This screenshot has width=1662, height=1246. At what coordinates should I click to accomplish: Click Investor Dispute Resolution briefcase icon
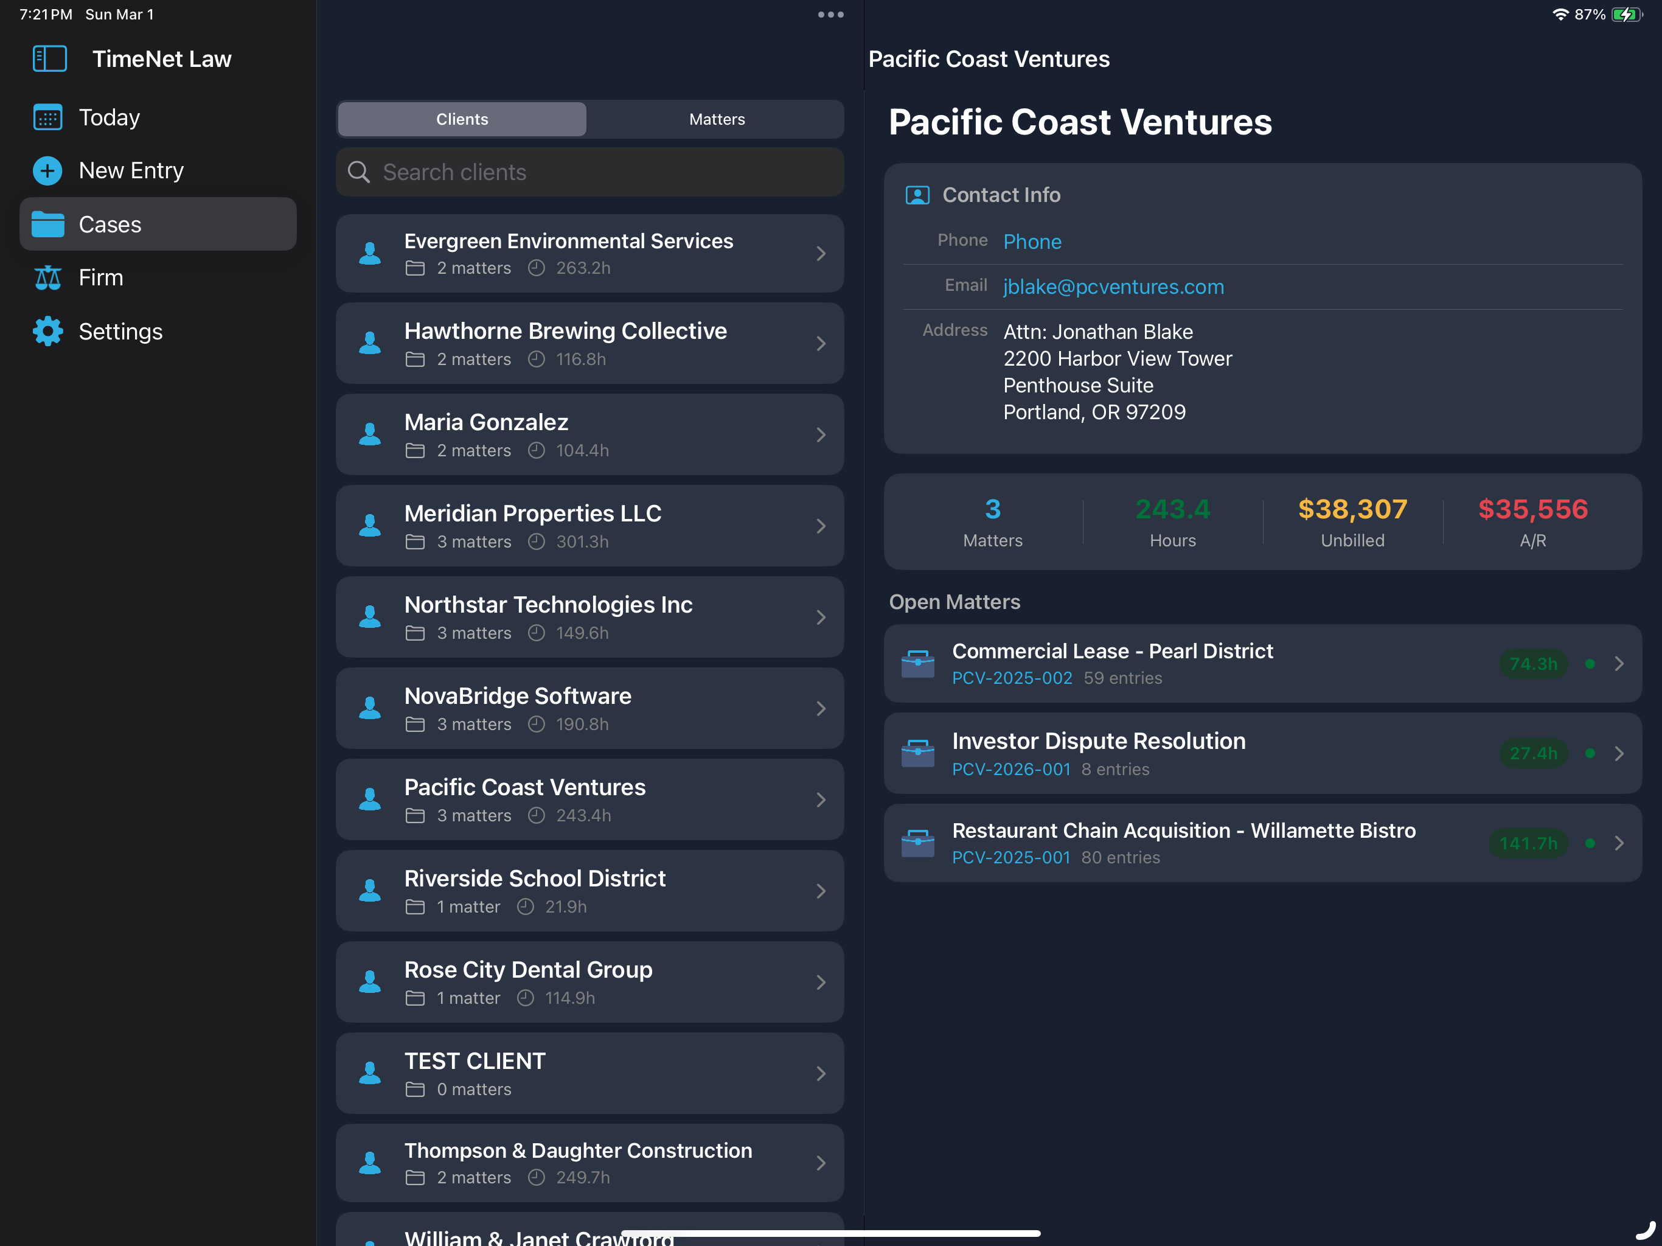pos(917,753)
